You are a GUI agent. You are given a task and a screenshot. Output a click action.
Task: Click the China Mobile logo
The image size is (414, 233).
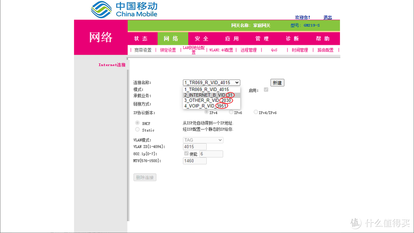click(124, 10)
